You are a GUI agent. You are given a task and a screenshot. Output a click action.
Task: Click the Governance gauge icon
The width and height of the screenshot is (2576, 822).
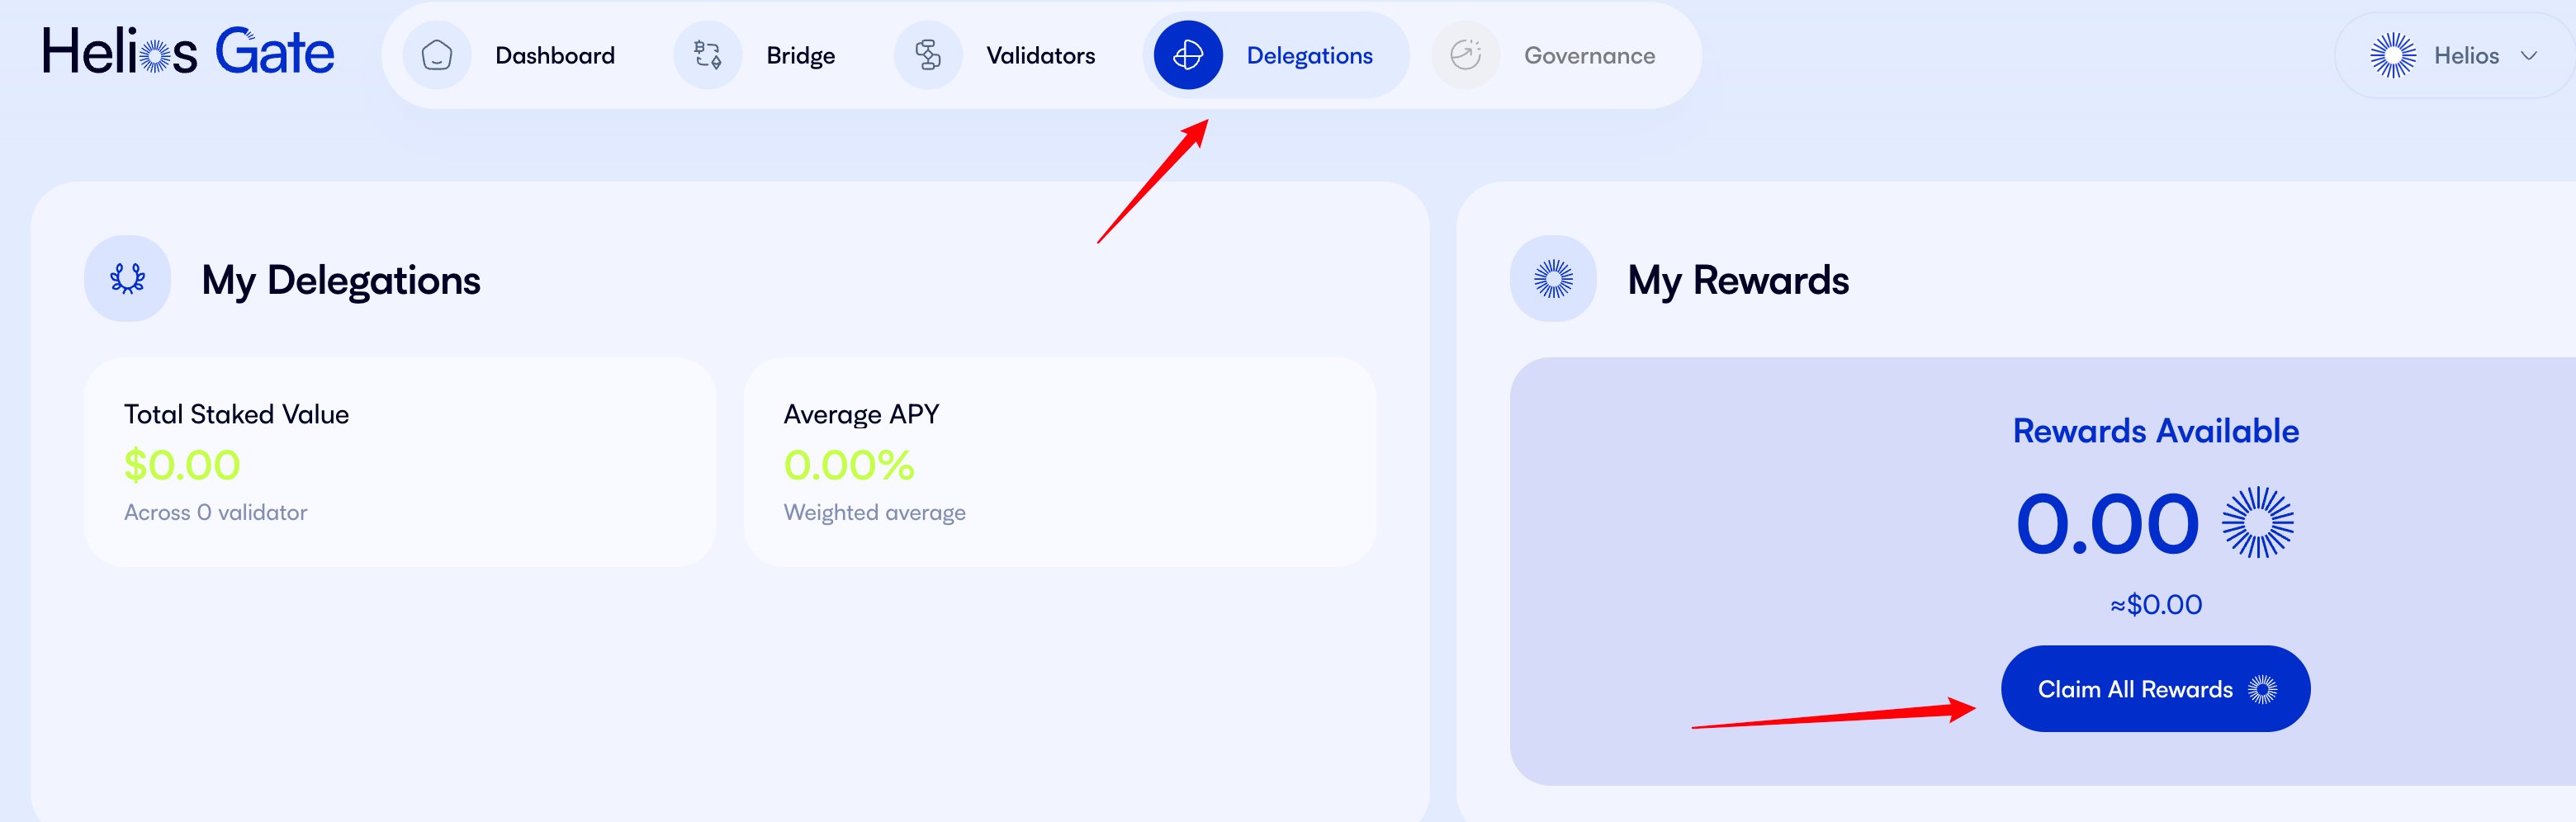1466,55
